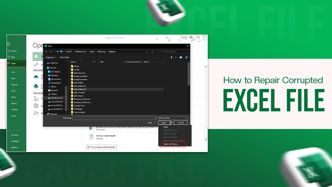Image resolution: width=332 pixels, height=187 pixels.
Task: Click the File name input box
Action: click(114, 118)
